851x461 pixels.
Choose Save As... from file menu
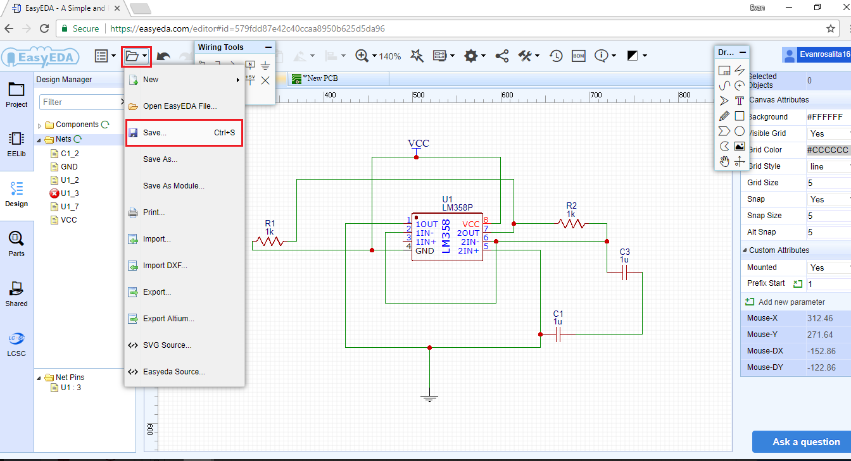pyautogui.click(x=160, y=159)
